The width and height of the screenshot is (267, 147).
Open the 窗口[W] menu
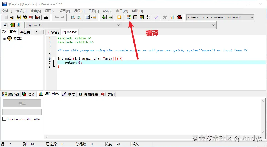tap(122, 11)
